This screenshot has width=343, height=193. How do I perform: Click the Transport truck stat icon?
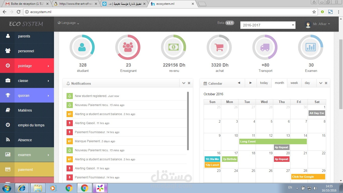265,47
